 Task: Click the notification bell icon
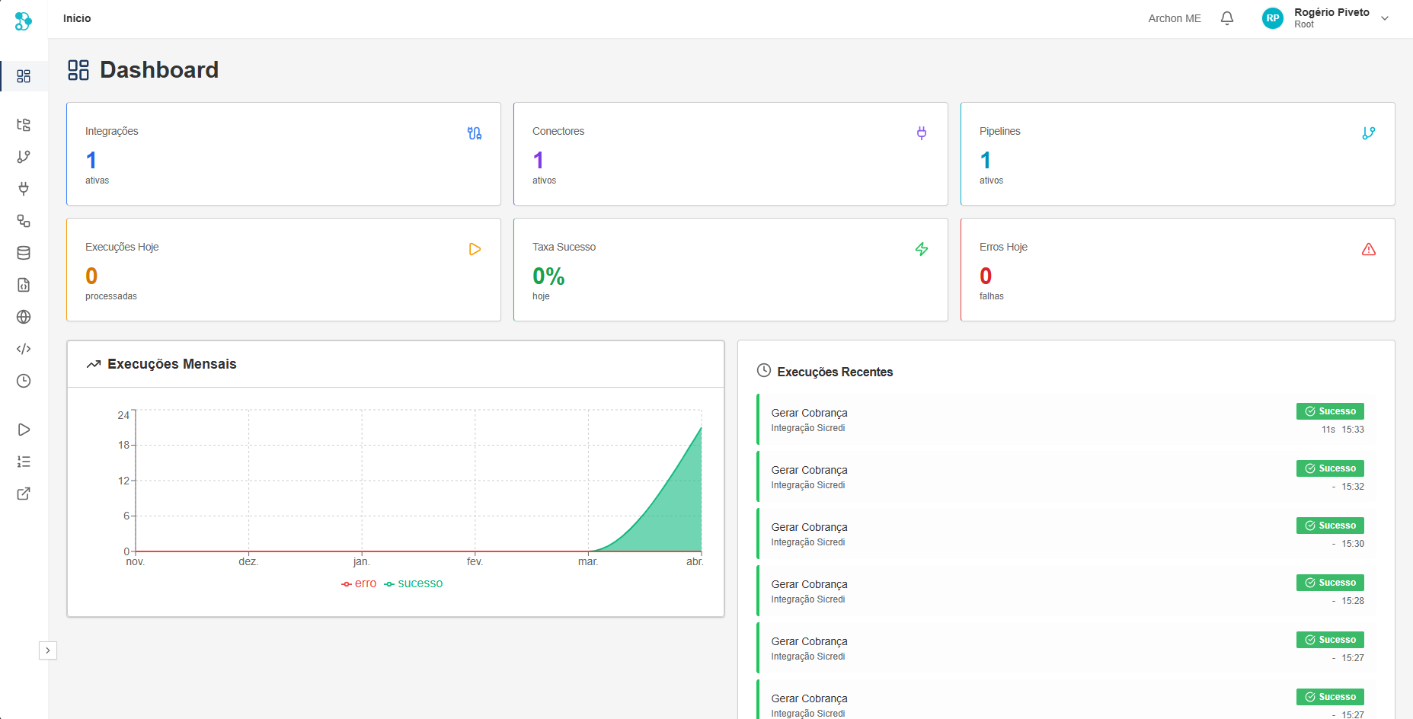click(x=1227, y=18)
